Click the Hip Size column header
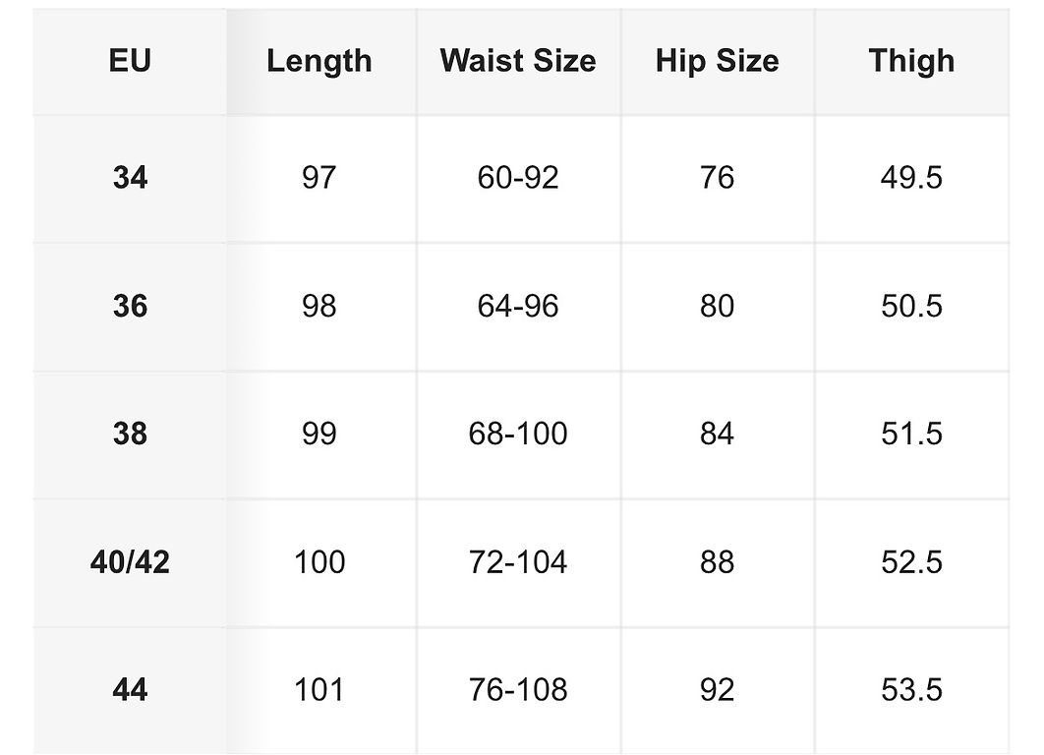Viewport: 1044px width, 755px height. pyautogui.click(x=717, y=61)
